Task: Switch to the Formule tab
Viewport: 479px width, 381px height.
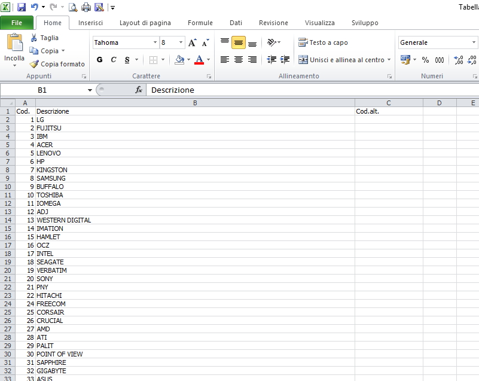Action: [200, 23]
